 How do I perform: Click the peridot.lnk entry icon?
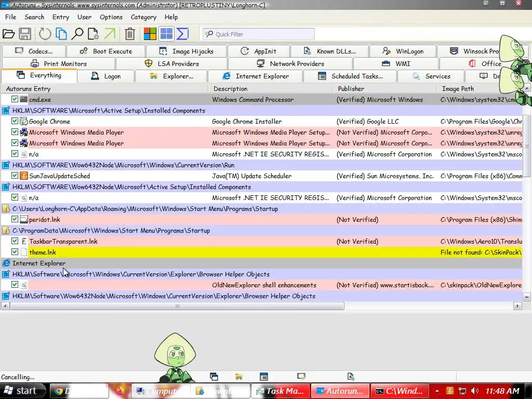(x=24, y=220)
